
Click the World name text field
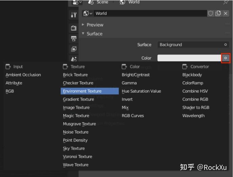150,14
